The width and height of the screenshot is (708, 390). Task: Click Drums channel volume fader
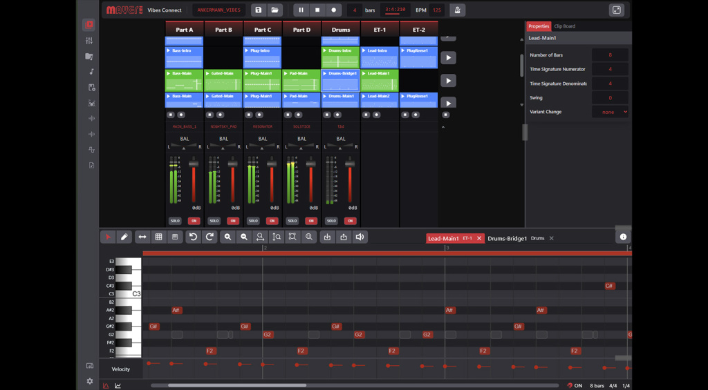tap(349, 164)
